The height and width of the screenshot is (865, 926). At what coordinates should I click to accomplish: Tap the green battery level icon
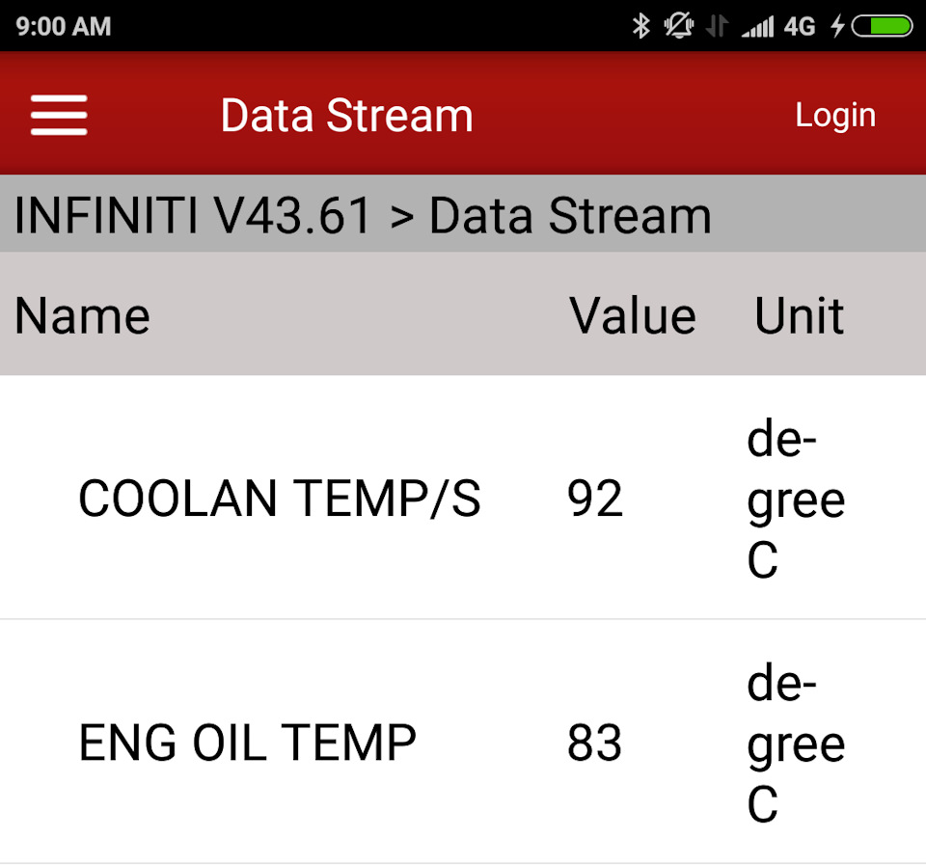tap(883, 26)
